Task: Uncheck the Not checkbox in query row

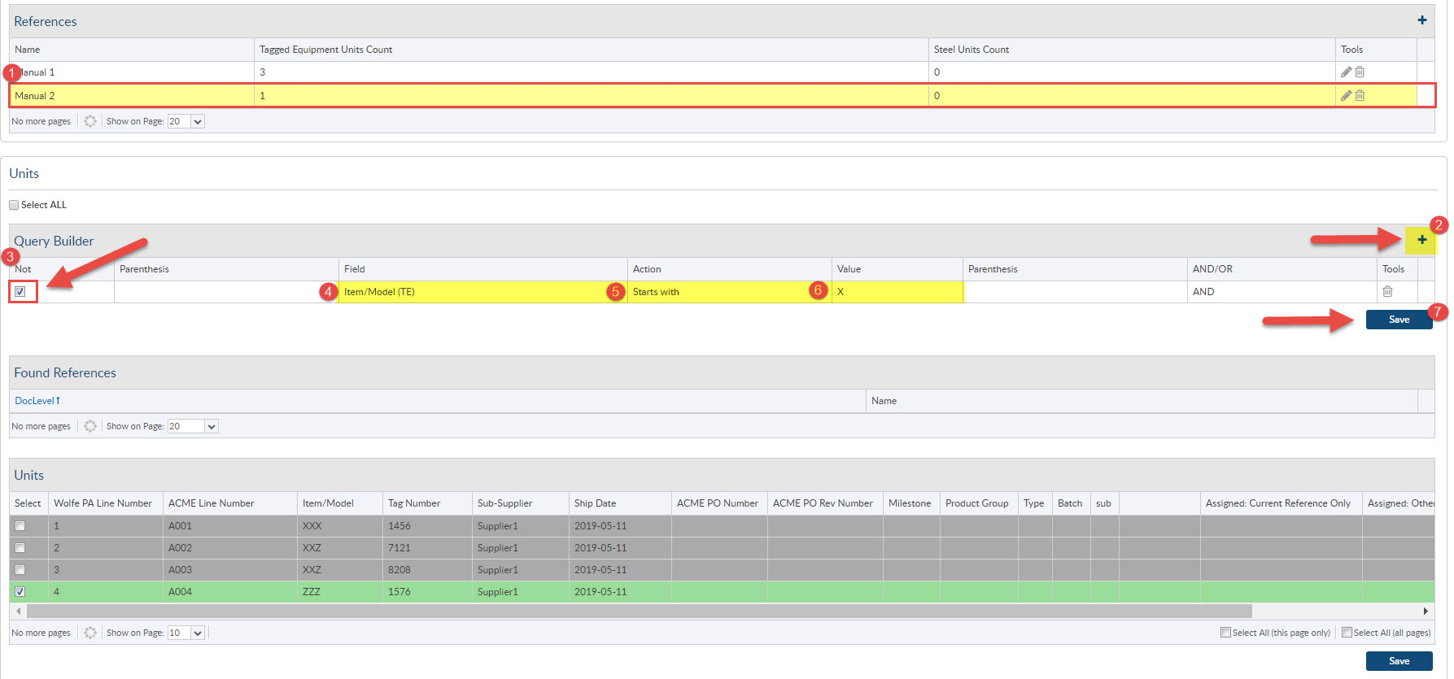Action: (20, 291)
